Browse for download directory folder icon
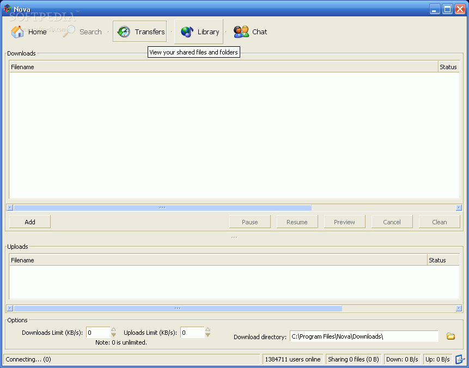Screen dimensions: 469x368 [450, 336]
